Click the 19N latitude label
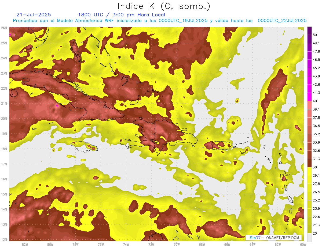Image resolution: width=322 pixels, height=248 pixels. [4, 134]
